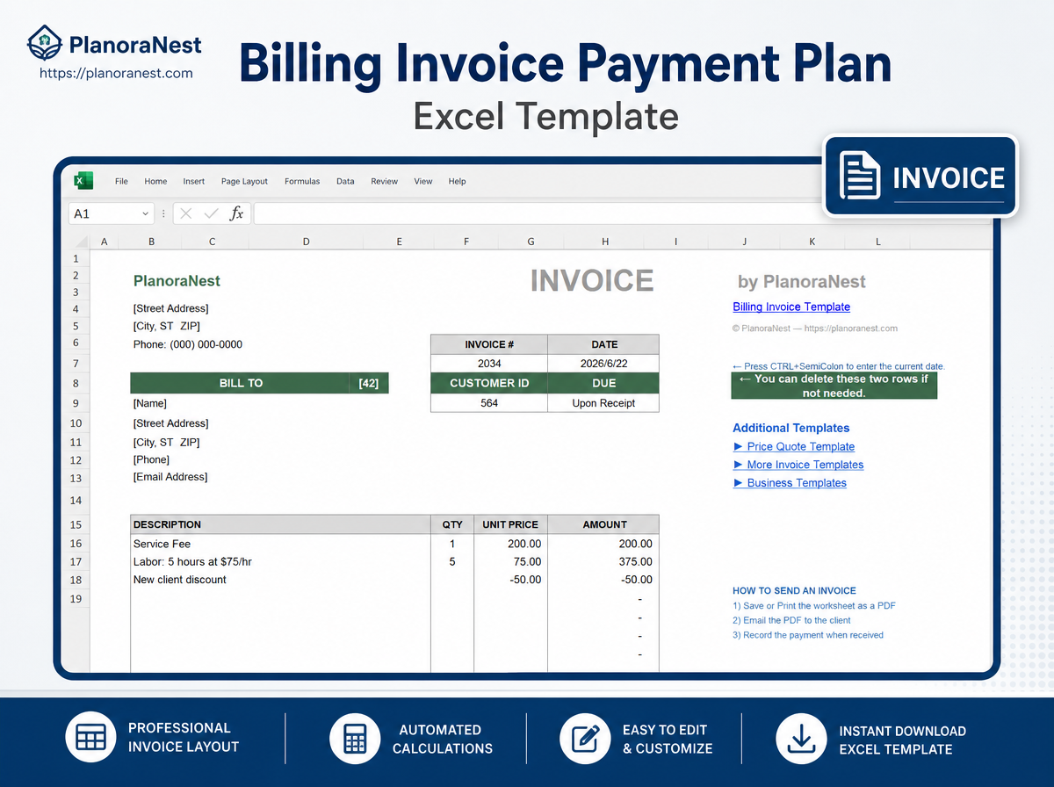1054x787 pixels.
Task: Click the Name Box showing A1
Action: pos(111,213)
